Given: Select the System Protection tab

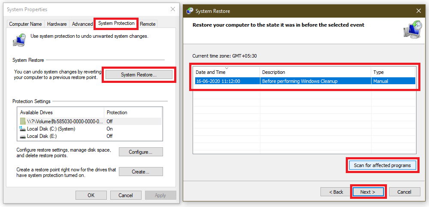Looking at the screenshot, I should pyautogui.click(x=116, y=23).
